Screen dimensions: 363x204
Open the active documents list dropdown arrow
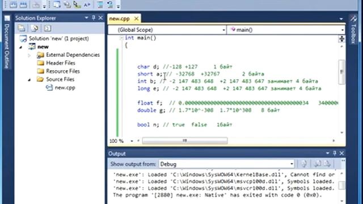341,19
